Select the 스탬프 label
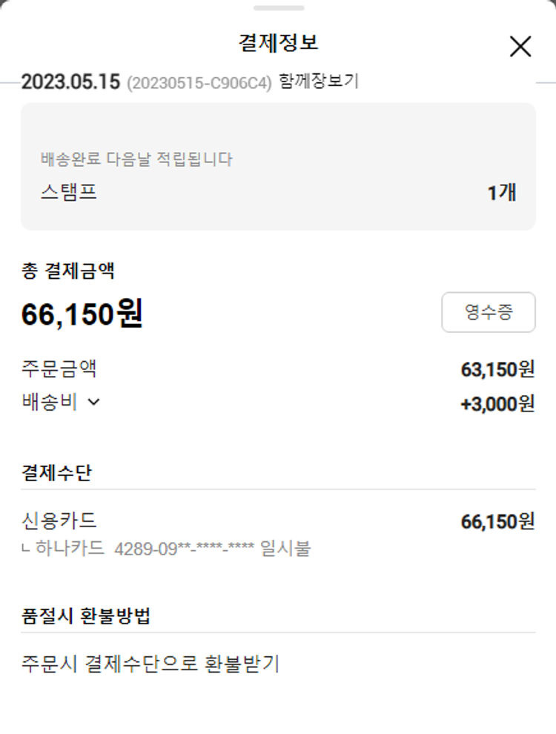556x734 pixels. [x=69, y=193]
